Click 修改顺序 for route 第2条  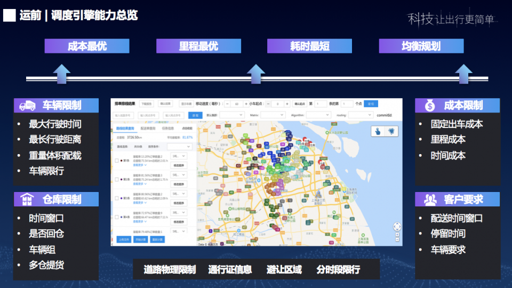[x=179, y=184]
